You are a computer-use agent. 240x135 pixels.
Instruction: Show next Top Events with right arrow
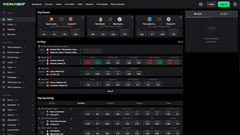pos(181,12)
